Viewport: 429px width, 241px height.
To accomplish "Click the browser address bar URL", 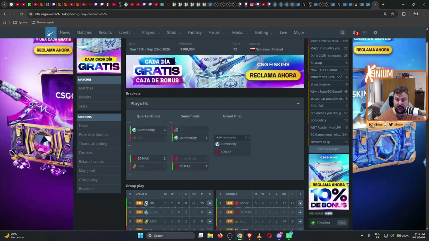I will pyautogui.click(x=71, y=14).
